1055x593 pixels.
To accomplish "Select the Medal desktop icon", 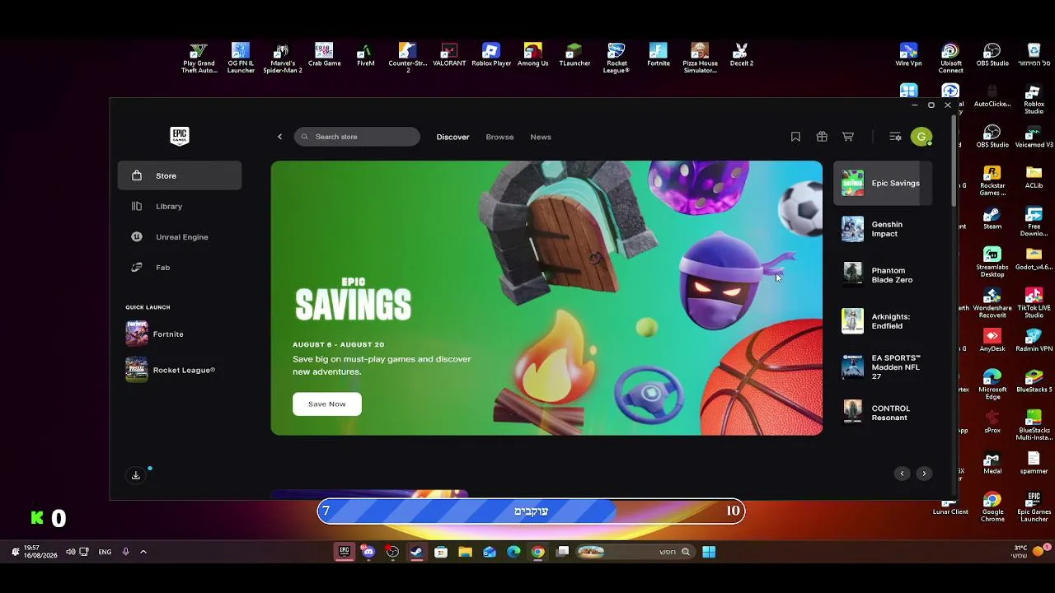I will (992, 463).
